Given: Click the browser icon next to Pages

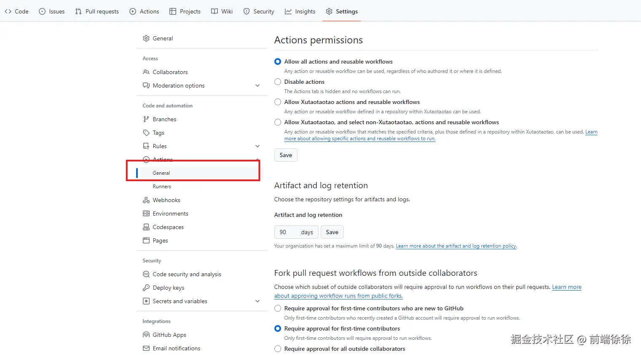Looking at the screenshot, I should point(146,240).
